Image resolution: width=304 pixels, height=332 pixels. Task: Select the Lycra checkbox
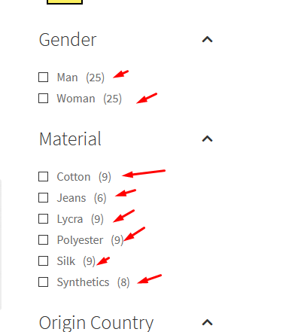point(44,219)
